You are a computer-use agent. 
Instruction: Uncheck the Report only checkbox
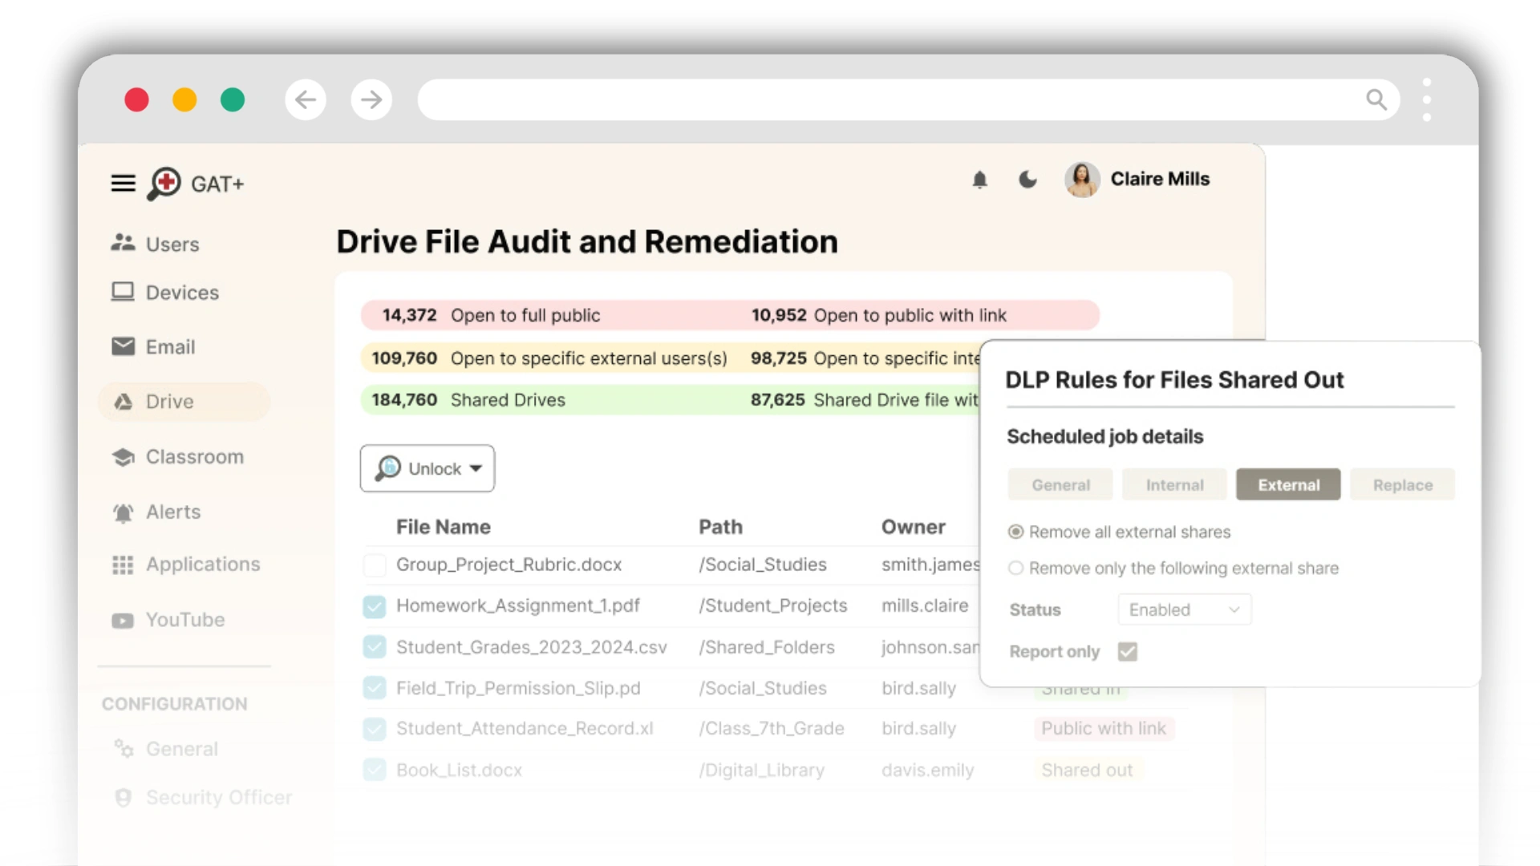pos(1128,651)
